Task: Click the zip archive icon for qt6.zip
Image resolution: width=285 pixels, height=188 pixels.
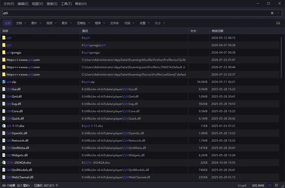Action: click(4, 82)
